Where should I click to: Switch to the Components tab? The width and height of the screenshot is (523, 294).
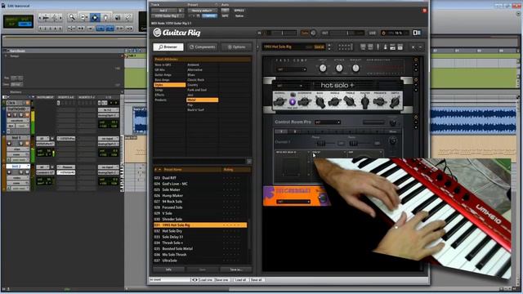pos(202,47)
